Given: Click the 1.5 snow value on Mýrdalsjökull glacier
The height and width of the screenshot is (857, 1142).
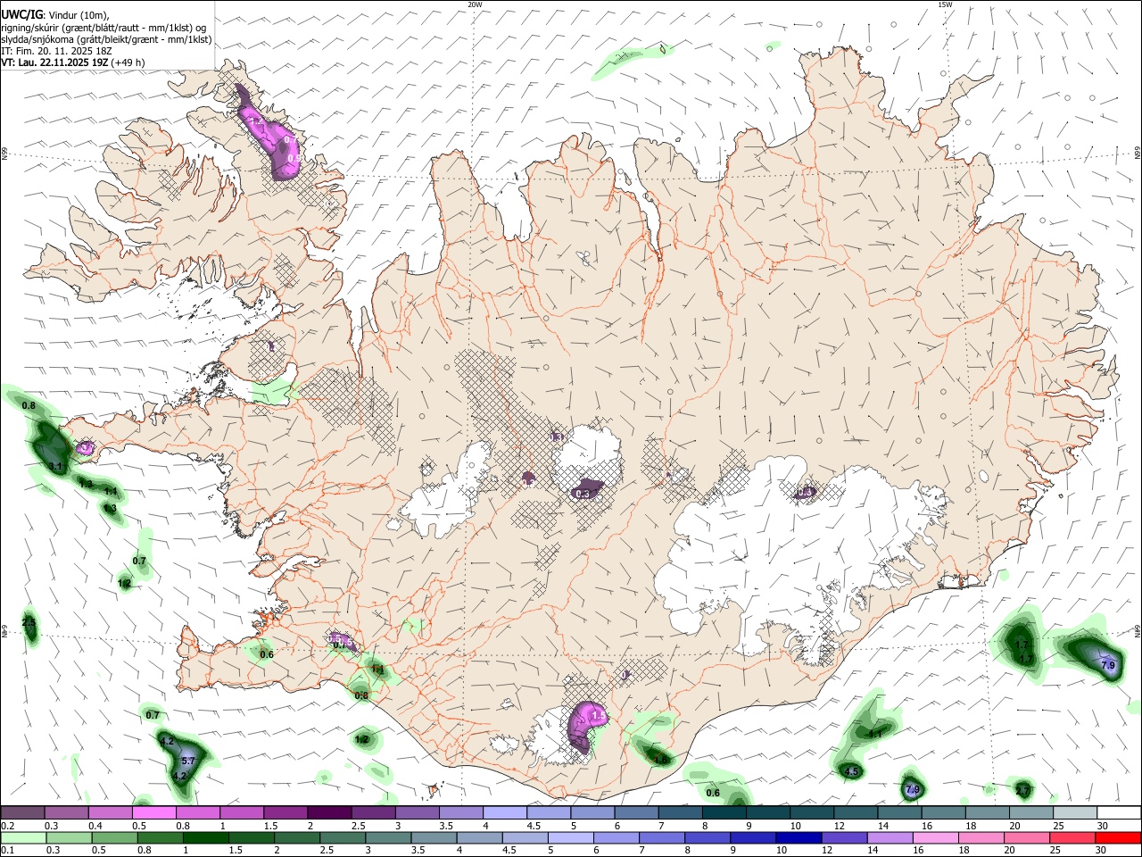Looking at the screenshot, I should pyautogui.click(x=599, y=716).
